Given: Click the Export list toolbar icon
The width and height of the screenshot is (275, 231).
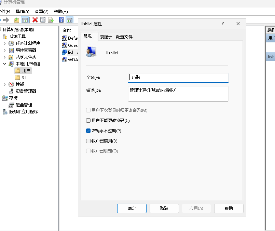Looking at the screenshot, I should click(x=51, y=20).
